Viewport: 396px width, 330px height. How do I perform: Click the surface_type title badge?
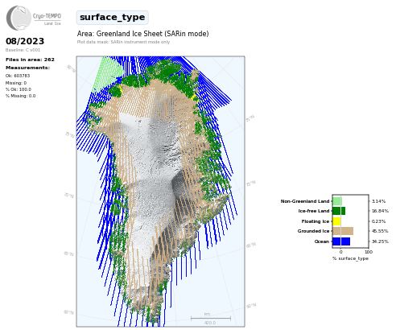(x=112, y=18)
